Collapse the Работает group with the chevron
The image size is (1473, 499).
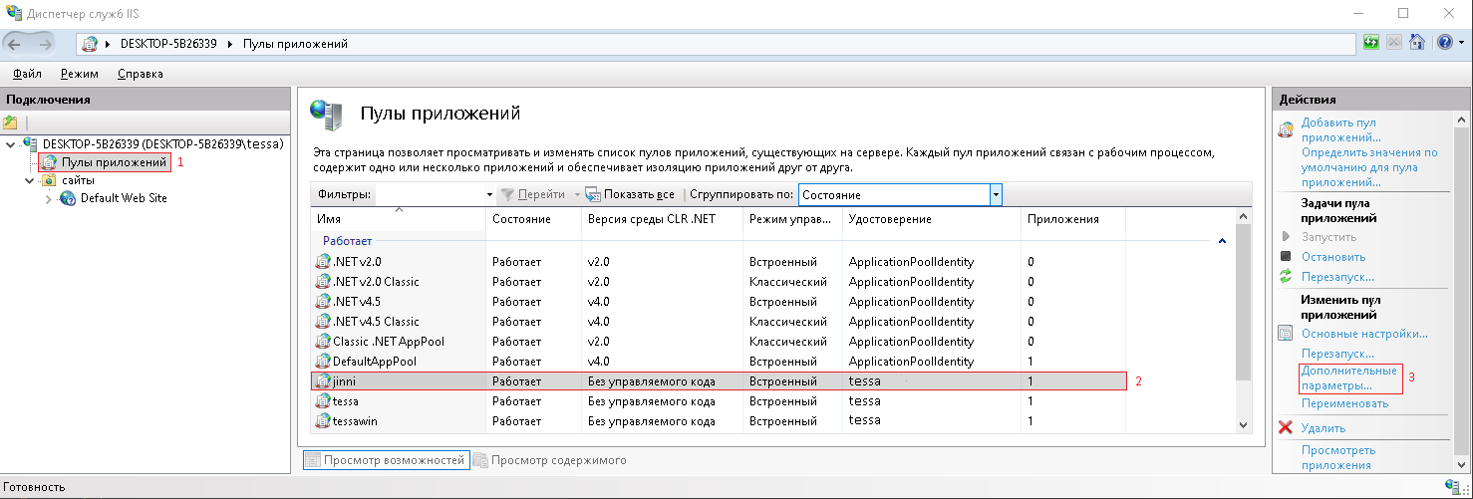1222,241
